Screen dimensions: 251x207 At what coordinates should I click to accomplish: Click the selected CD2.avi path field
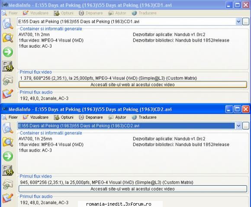[126, 126]
